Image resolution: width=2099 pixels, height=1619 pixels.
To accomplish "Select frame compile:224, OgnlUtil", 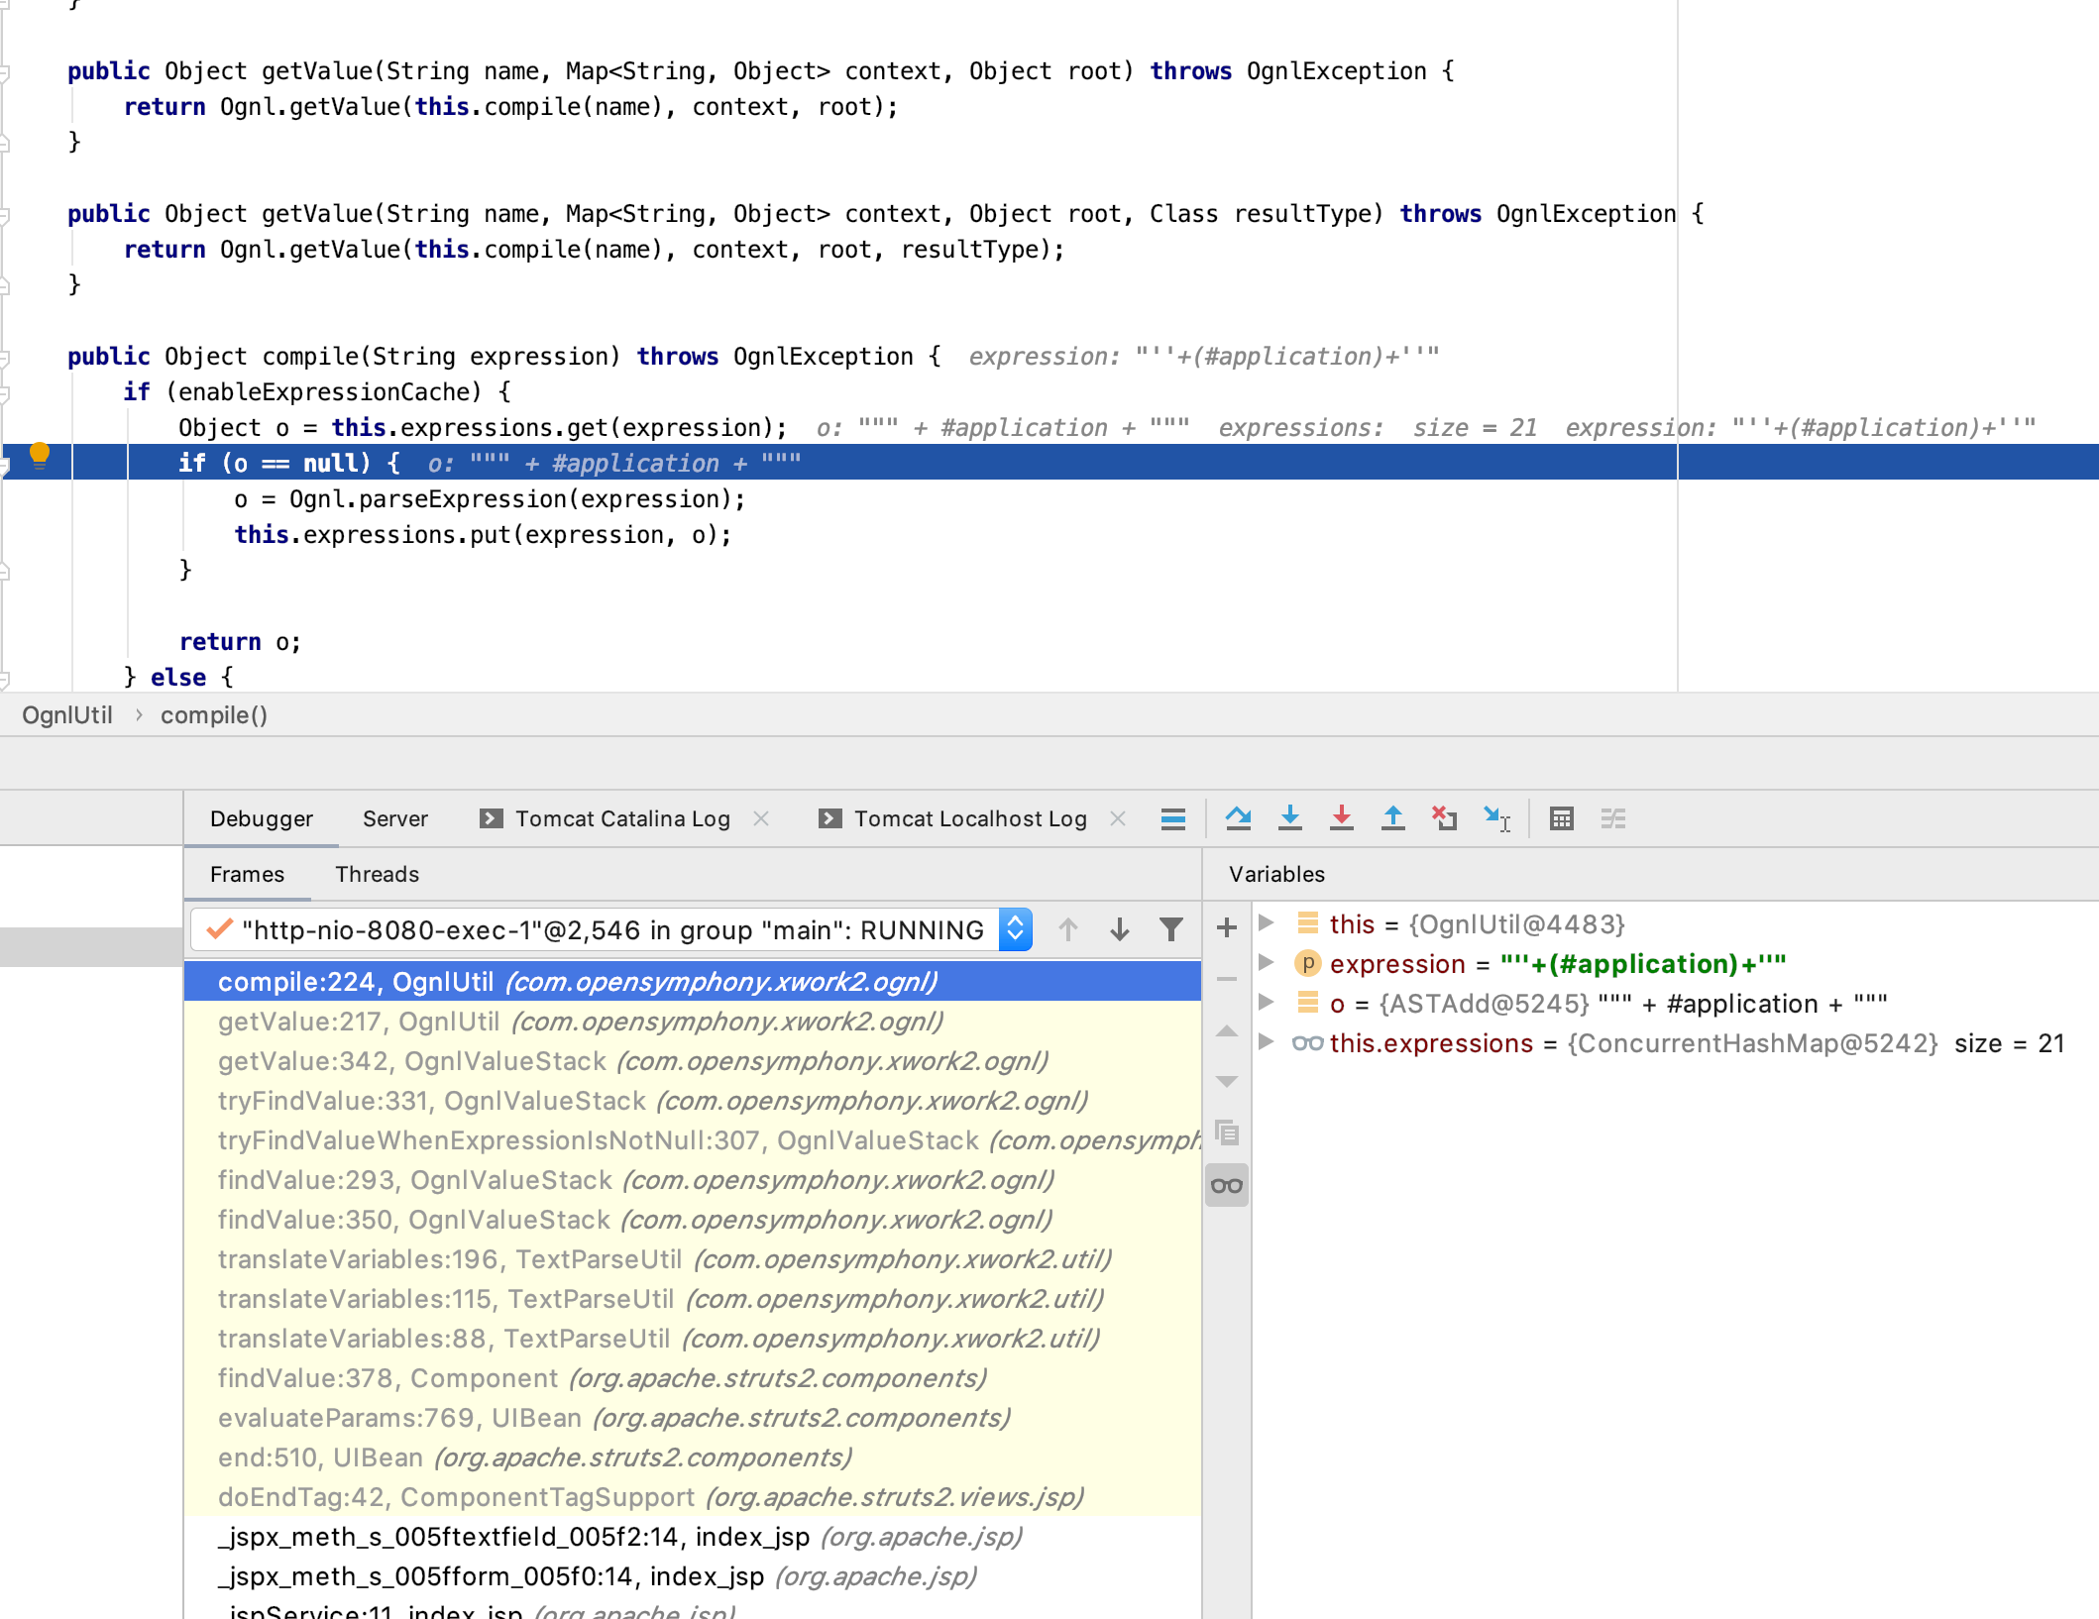I will (693, 982).
